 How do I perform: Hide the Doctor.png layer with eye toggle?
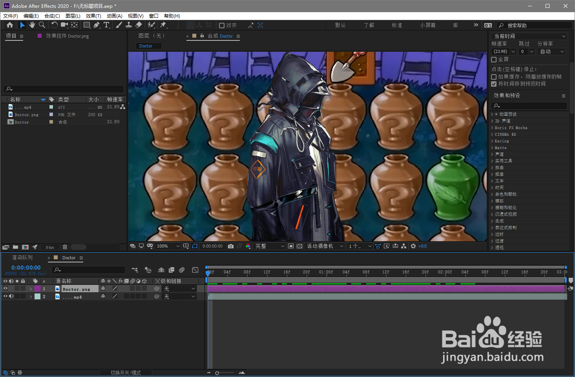tap(5, 289)
